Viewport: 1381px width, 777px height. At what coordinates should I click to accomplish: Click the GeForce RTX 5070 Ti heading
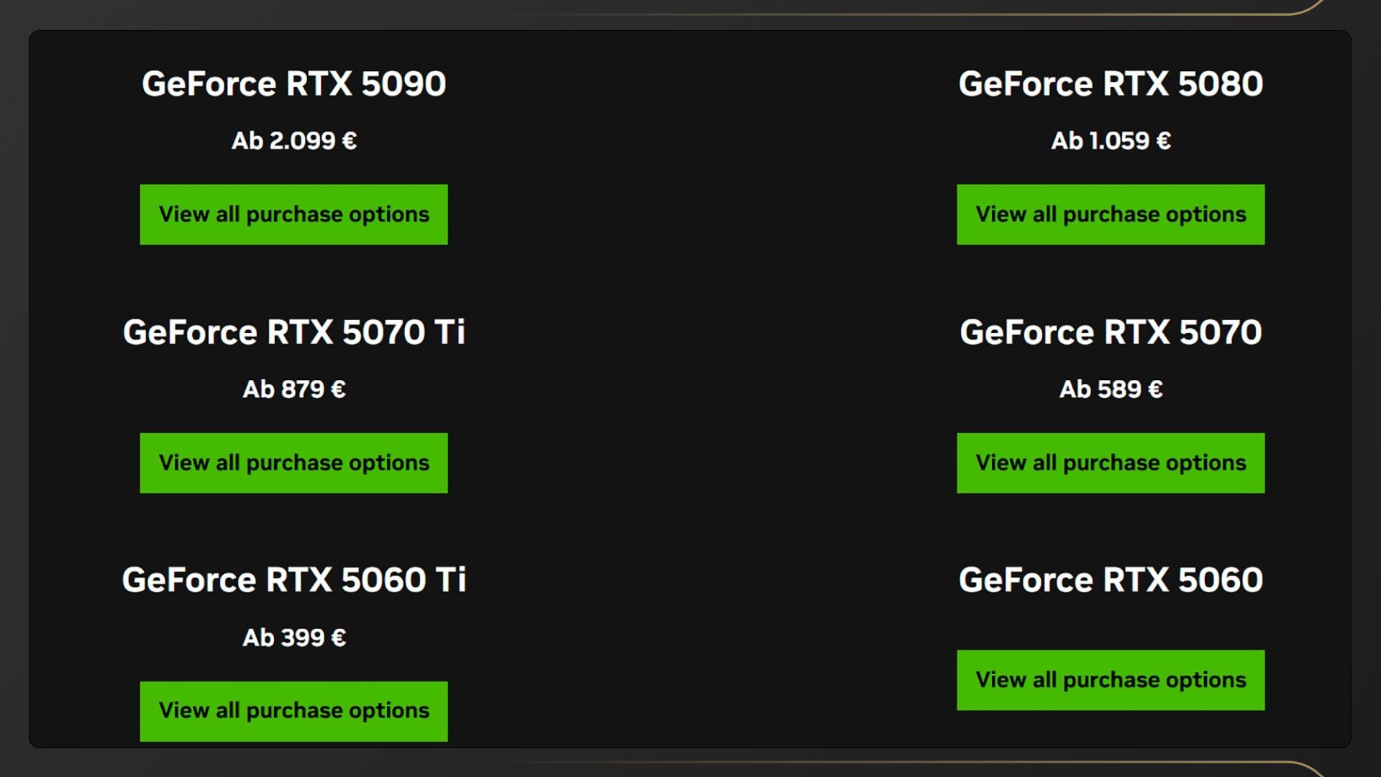(x=293, y=332)
